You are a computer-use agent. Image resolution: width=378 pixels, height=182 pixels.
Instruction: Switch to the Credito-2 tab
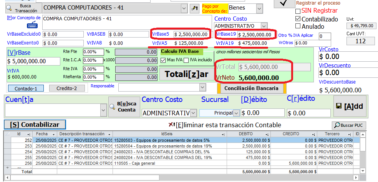point(67,88)
